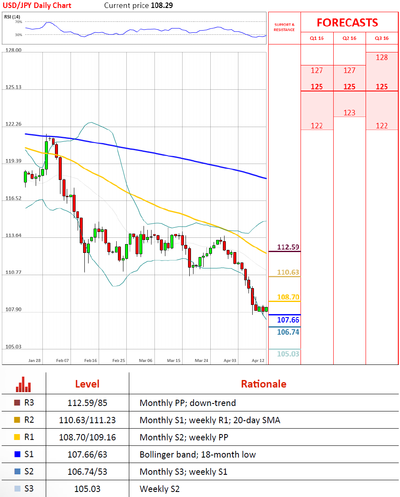The width and height of the screenshot is (400, 497).
Task: Click 'Monthly S2; weekly PP' rationale
Action: (x=184, y=437)
